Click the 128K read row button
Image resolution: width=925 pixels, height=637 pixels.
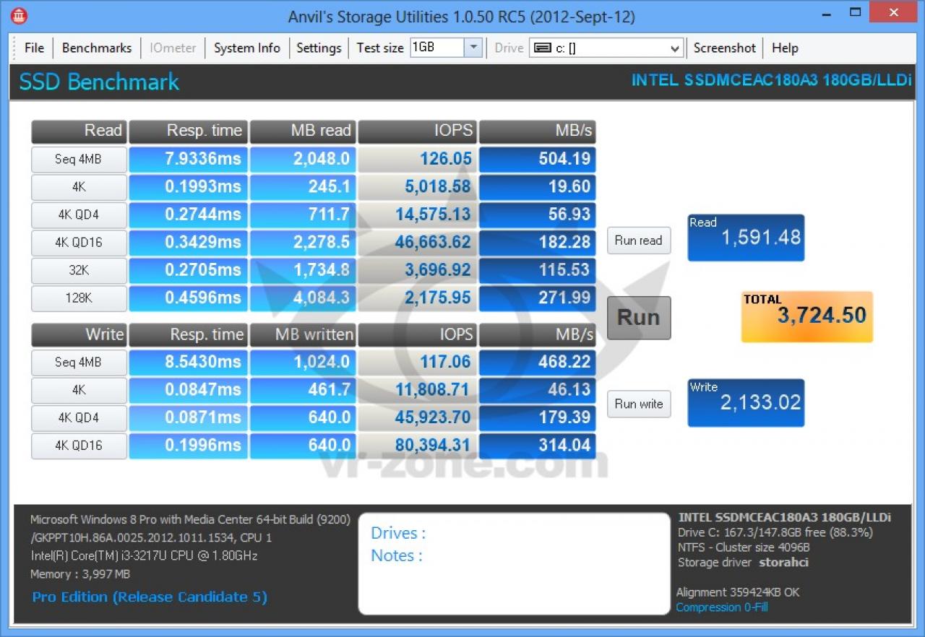(79, 298)
